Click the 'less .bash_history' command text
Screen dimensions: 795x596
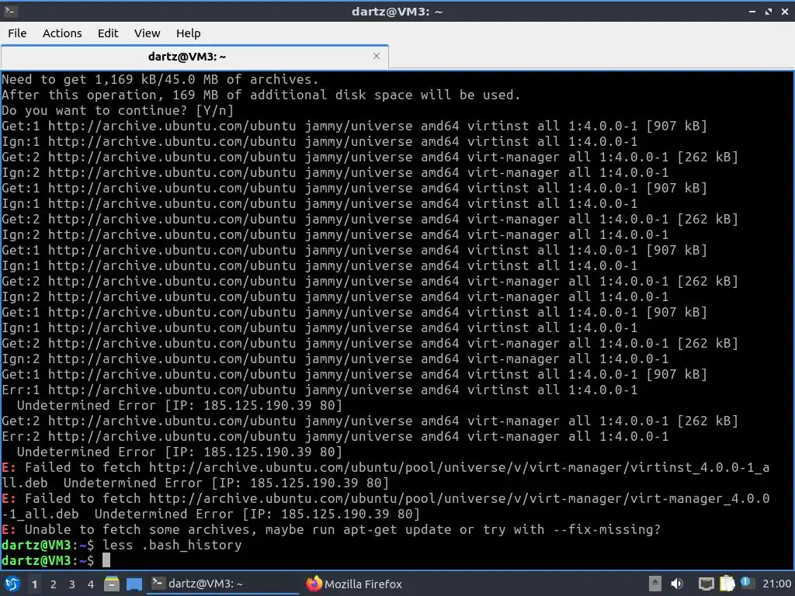tap(172, 545)
